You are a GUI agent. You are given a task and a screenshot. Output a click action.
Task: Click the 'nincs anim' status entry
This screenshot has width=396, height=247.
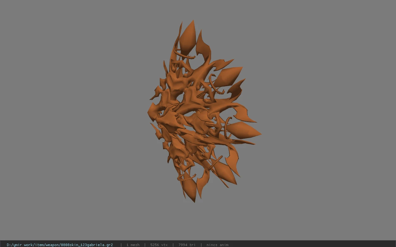click(x=217, y=245)
